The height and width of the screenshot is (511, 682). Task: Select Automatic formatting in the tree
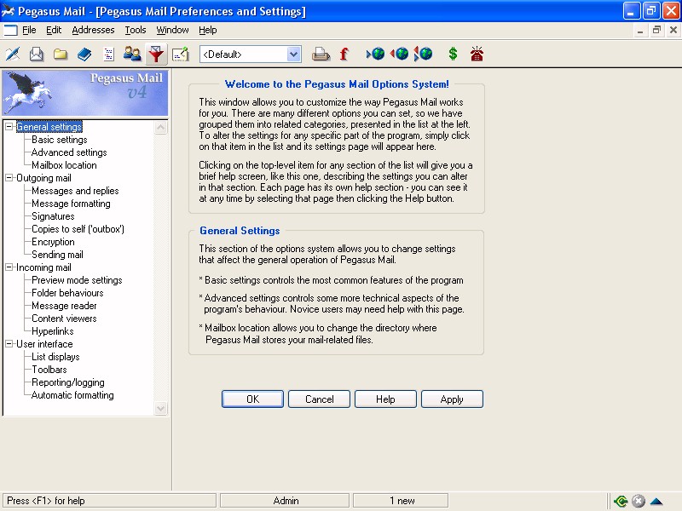(x=72, y=395)
